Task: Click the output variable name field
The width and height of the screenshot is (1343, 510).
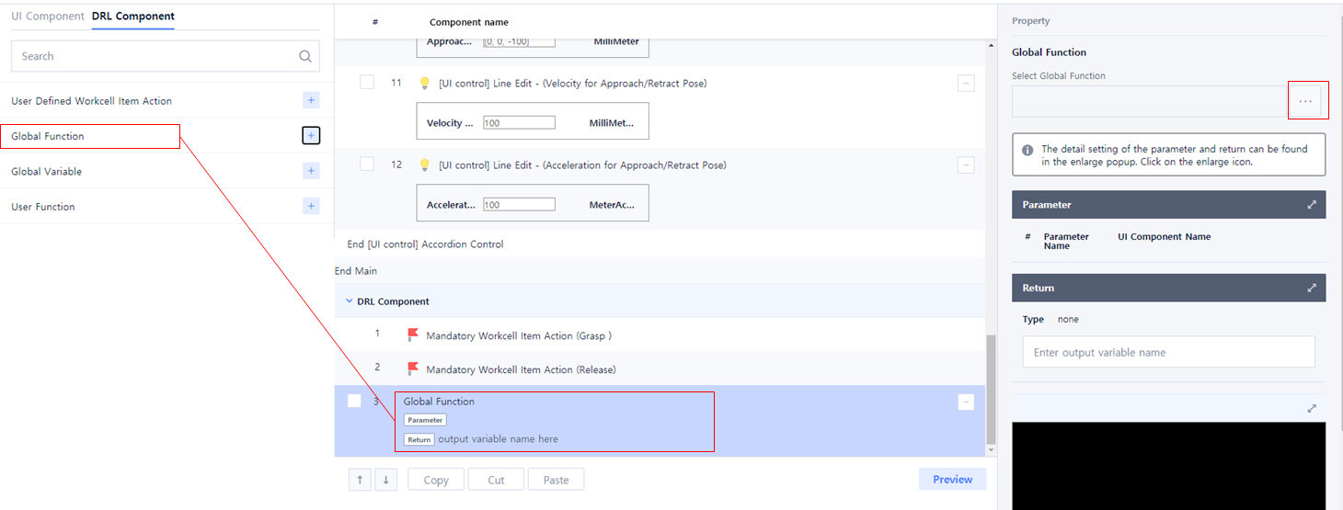Action: [1168, 352]
